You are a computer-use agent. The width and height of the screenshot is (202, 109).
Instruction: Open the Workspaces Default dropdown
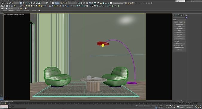196,1
